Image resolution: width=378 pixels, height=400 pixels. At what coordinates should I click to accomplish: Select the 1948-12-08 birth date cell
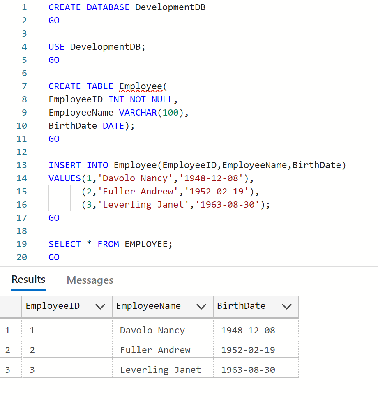(248, 331)
